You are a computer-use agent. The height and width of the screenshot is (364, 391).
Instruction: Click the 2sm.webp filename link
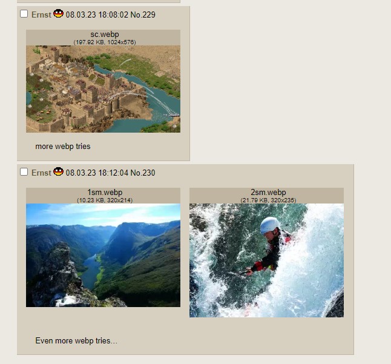click(268, 193)
